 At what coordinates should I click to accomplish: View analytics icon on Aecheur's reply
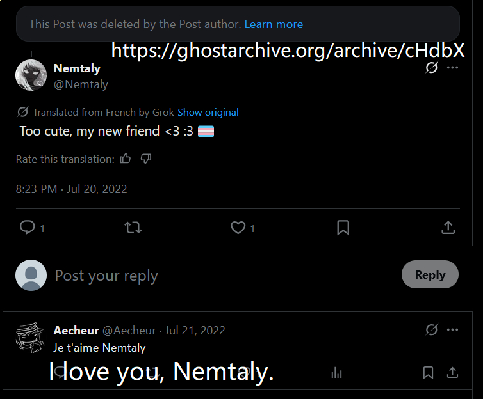pyautogui.click(x=336, y=373)
